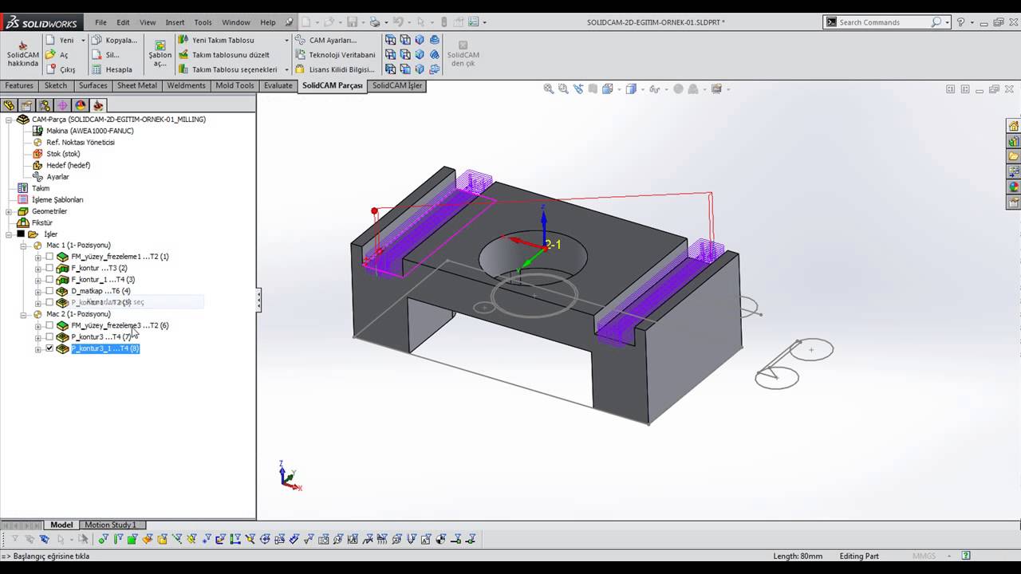Screen dimensions: 1021x574
Task: Click Yeni Takım Tablosu button
Action: [217, 40]
